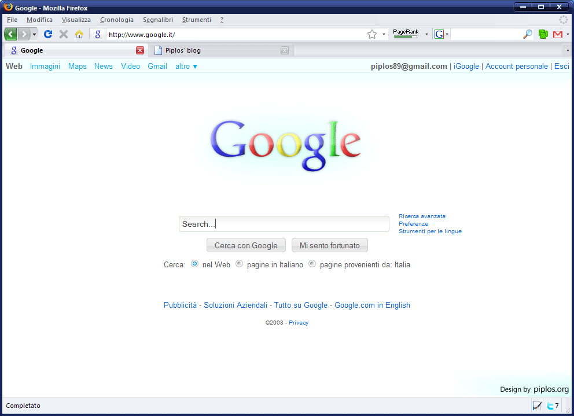The height and width of the screenshot is (416, 574).
Task: Open the Maps link
Action: [x=77, y=67]
